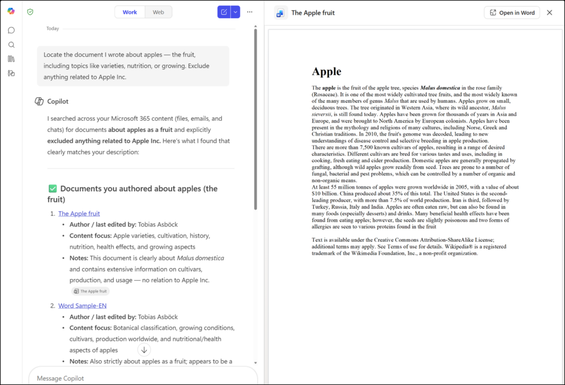Click the Word file icon in preview header

coord(280,13)
